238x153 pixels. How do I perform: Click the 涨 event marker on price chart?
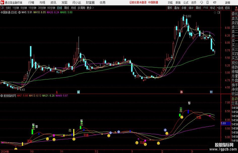pos(181,92)
